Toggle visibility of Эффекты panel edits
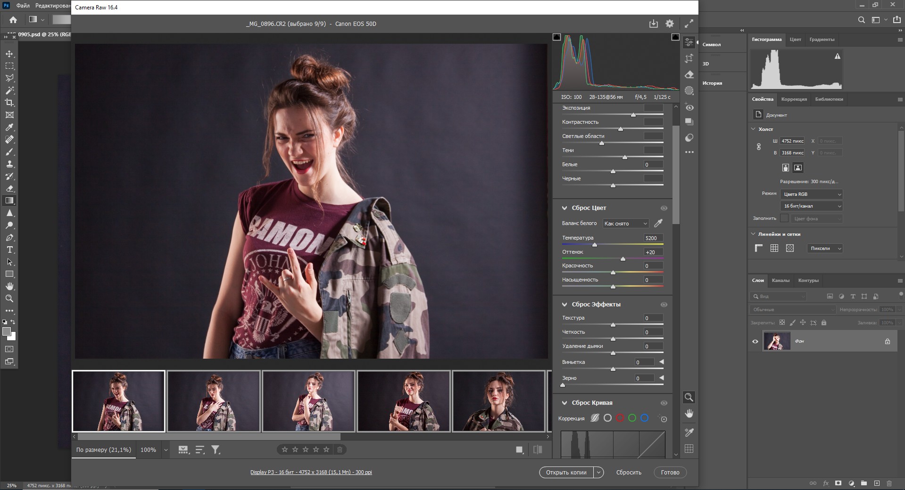Screen dimensions: 905x490 pyautogui.click(x=664, y=305)
